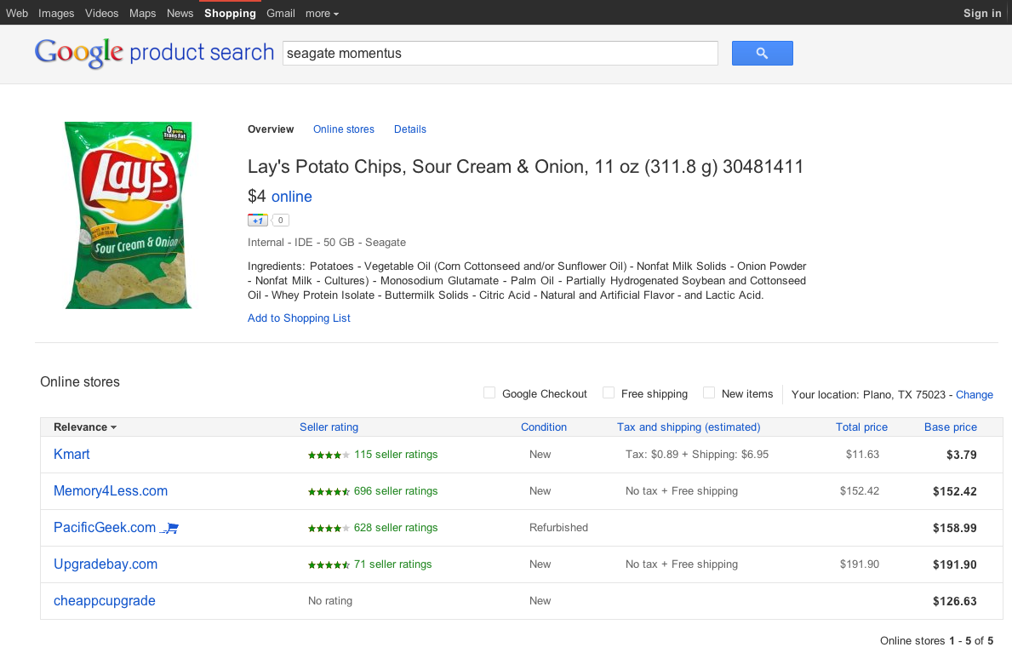
Task: Switch to the Overview tab
Action: coord(271,129)
